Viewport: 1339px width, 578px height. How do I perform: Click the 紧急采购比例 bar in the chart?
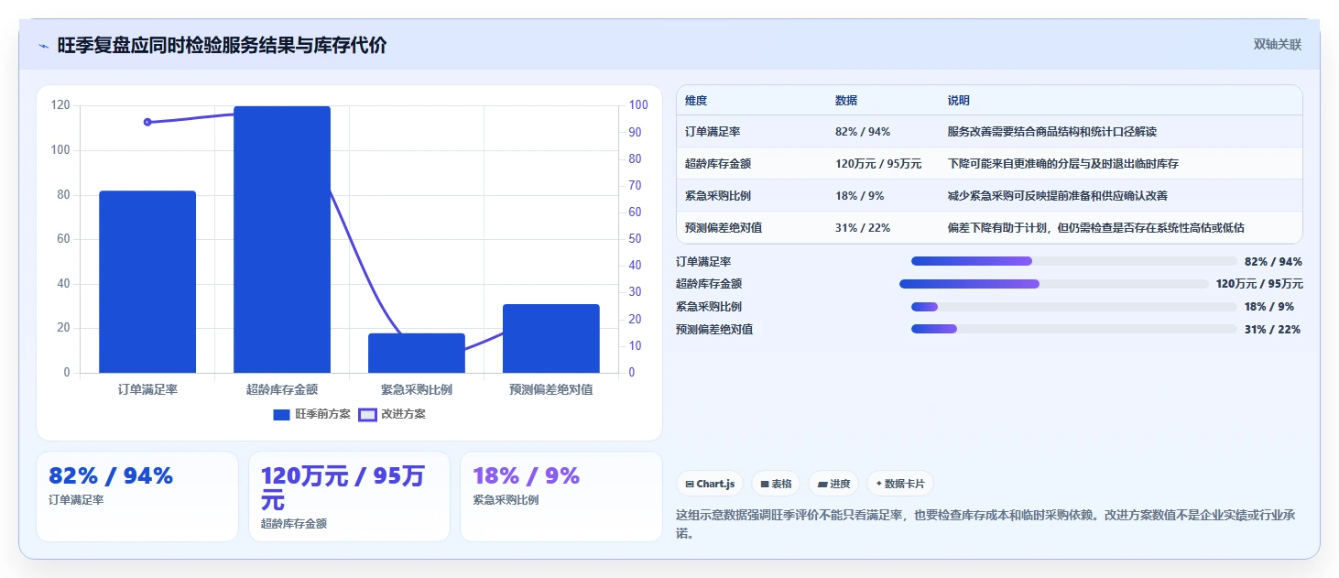[417, 354]
